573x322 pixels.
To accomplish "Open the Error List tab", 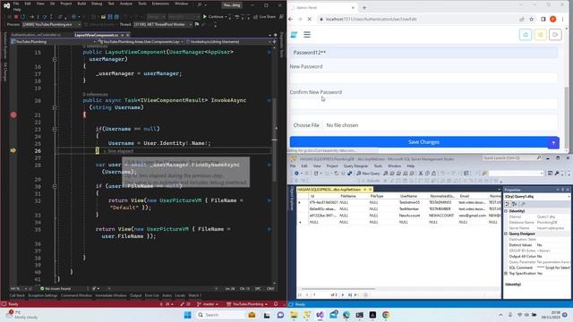I will click(x=151, y=295).
